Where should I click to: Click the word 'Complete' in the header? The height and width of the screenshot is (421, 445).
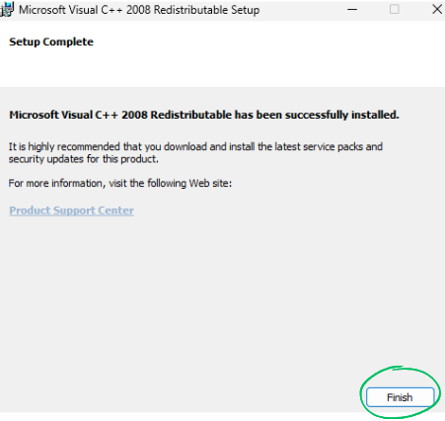pyautogui.click(x=68, y=42)
